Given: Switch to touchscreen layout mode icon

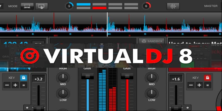Looking at the screenshot, I should (42, 6).
